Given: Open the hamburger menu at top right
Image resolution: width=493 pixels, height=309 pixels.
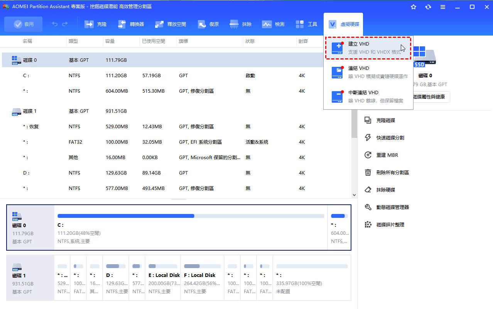Looking at the screenshot, I should coord(443,7).
